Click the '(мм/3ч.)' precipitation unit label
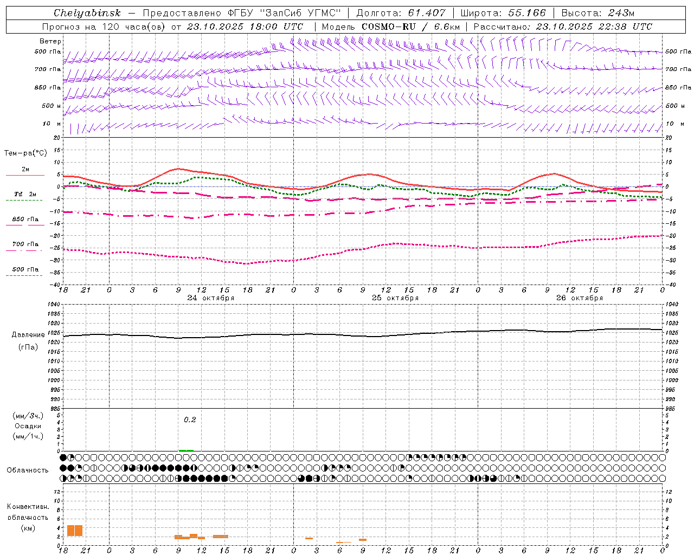Viewport: 694px width, 555px height. click(x=28, y=416)
